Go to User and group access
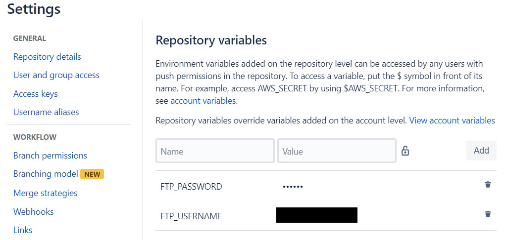Viewport: 506px width, 240px height. click(x=56, y=75)
